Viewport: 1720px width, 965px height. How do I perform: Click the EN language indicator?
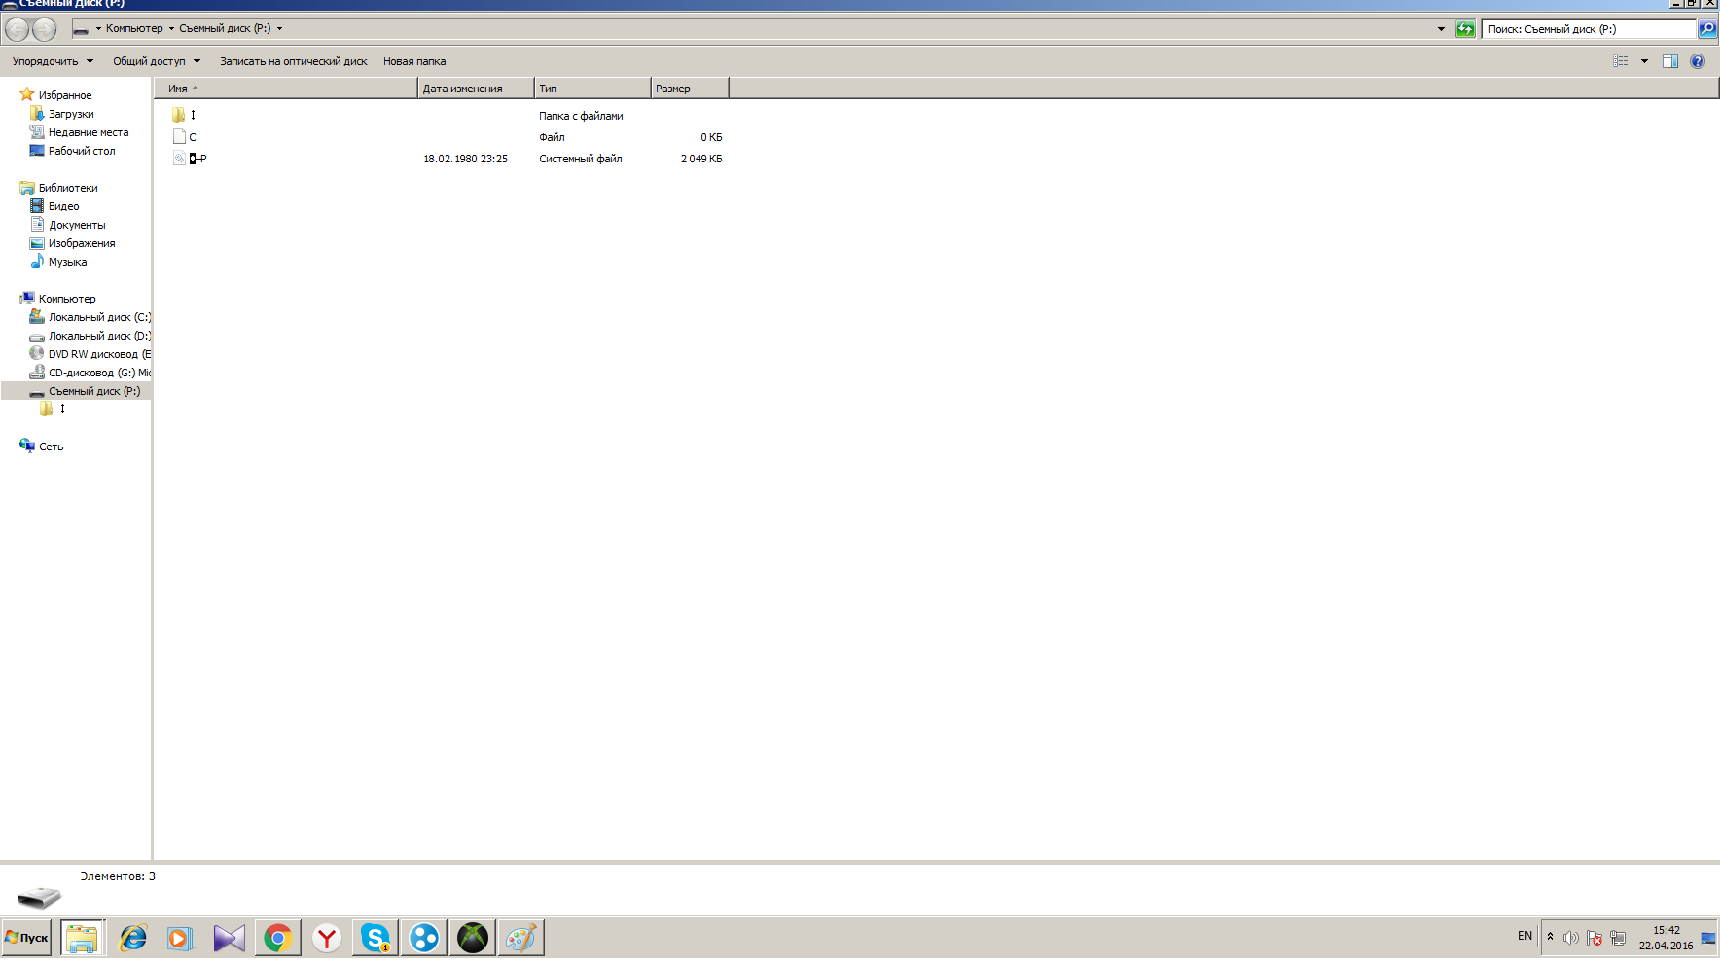click(1524, 936)
